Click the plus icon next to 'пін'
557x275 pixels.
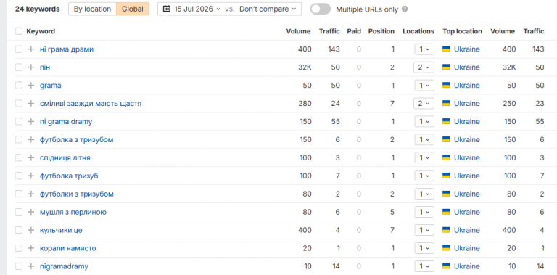pyautogui.click(x=31, y=67)
